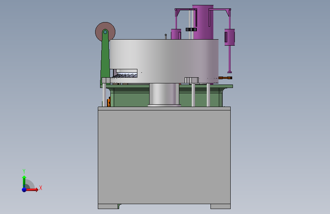
Task: Select the auger visible through the drum window
Action: [126, 76]
